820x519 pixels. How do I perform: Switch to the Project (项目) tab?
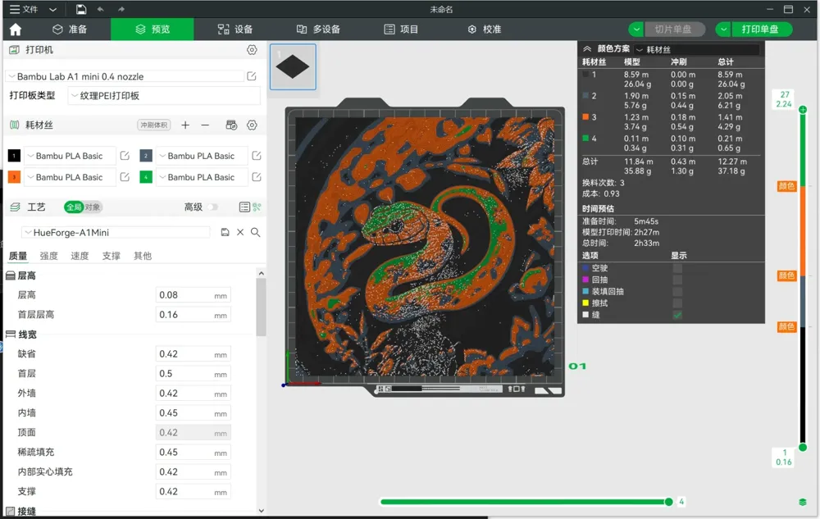[x=401, y=30]
